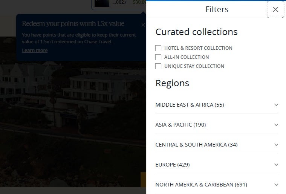Click the Middle East & Africa (55) text
The height and width of the screenshot is (194, 286).
coord(190,105)
